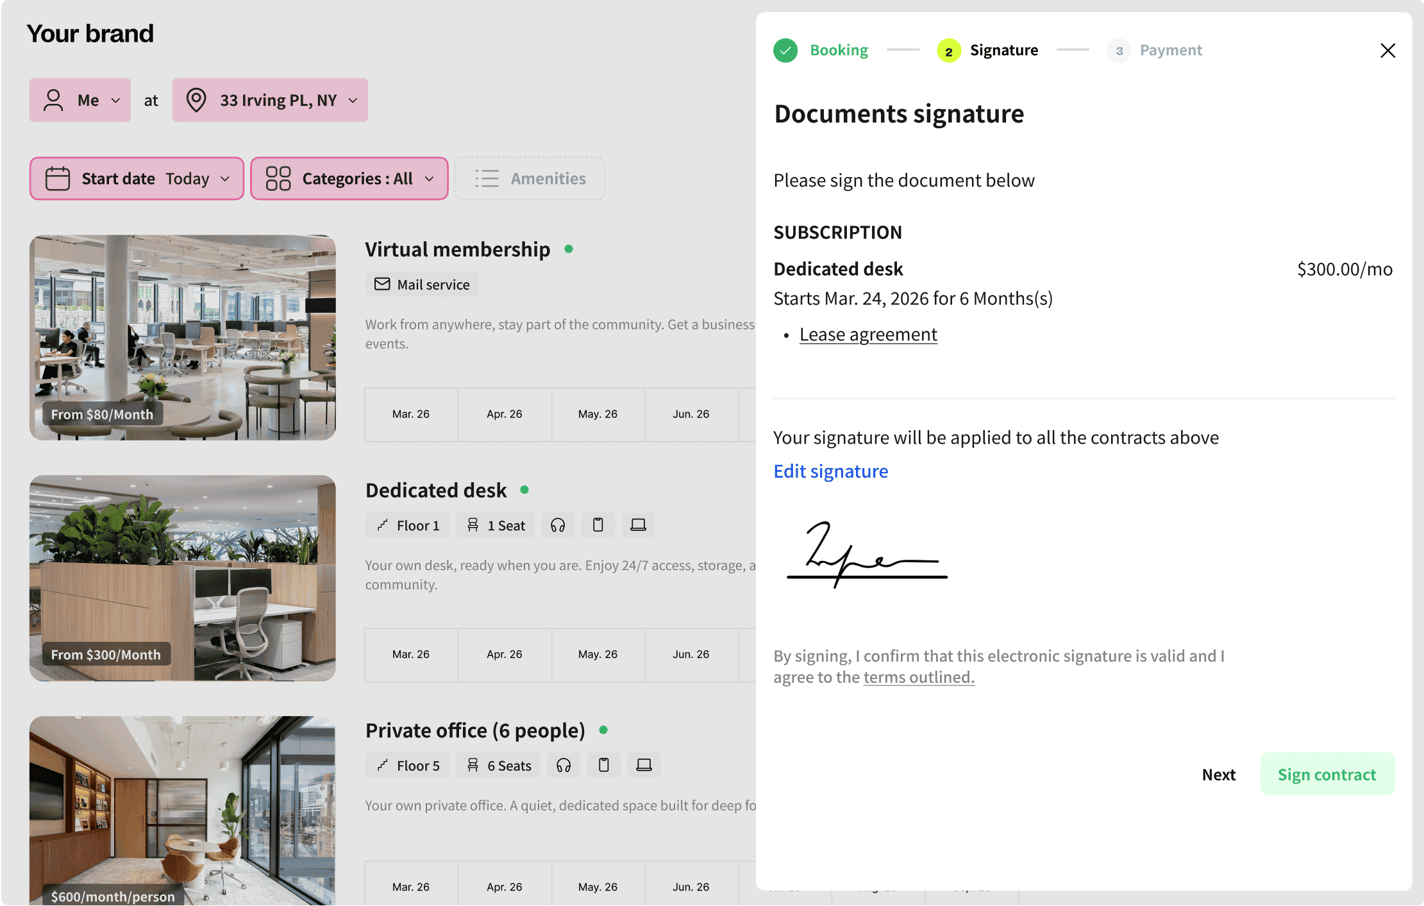The height and width of the screenshot is (906, 1424).
Task: Select the headphones amenity icon on Dedicated desk
Action: point(558,524)
